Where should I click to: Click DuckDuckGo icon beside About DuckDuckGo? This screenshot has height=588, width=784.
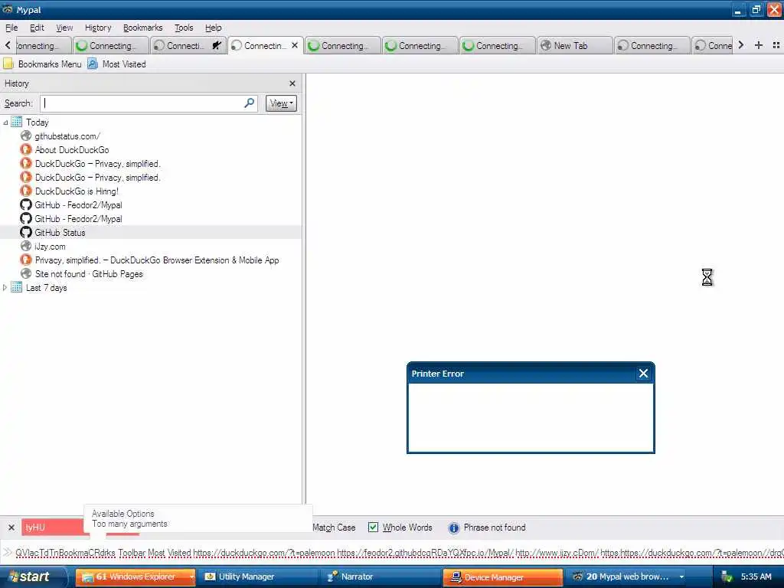pyautogui.click(x=26, y=150)
